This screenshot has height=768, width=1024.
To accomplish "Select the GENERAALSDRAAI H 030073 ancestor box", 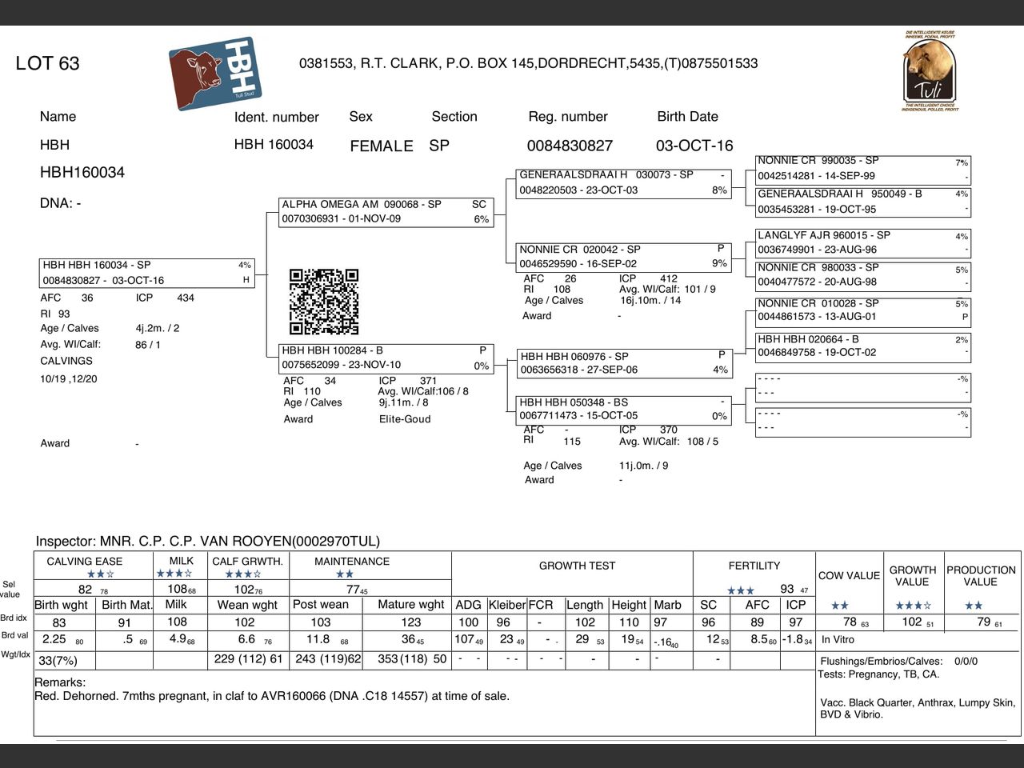I will (624, 182).
